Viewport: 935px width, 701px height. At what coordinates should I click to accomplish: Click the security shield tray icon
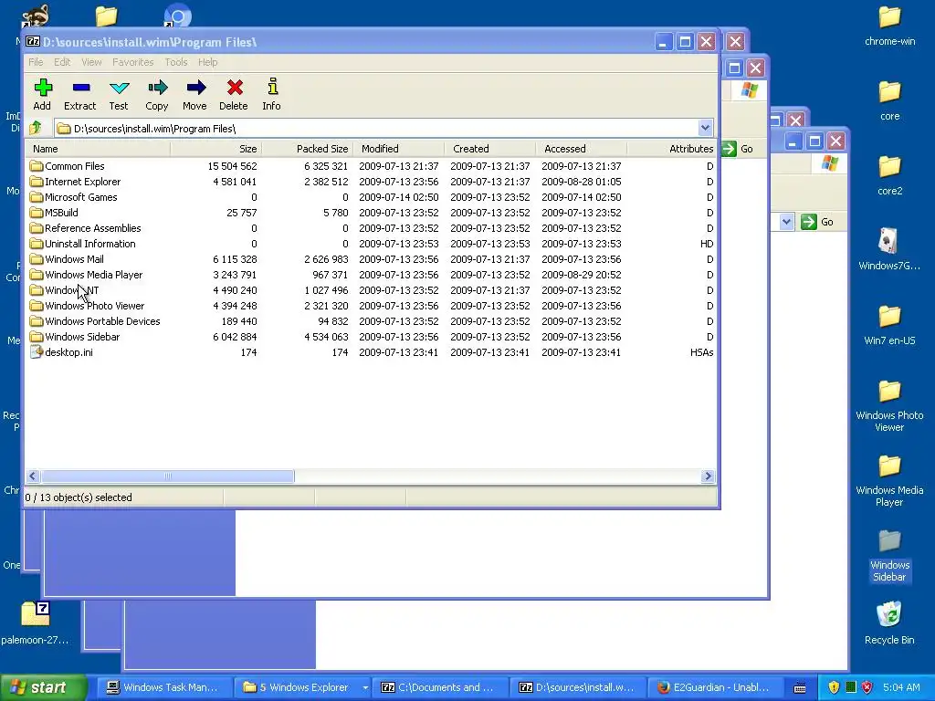coord(834,687)
